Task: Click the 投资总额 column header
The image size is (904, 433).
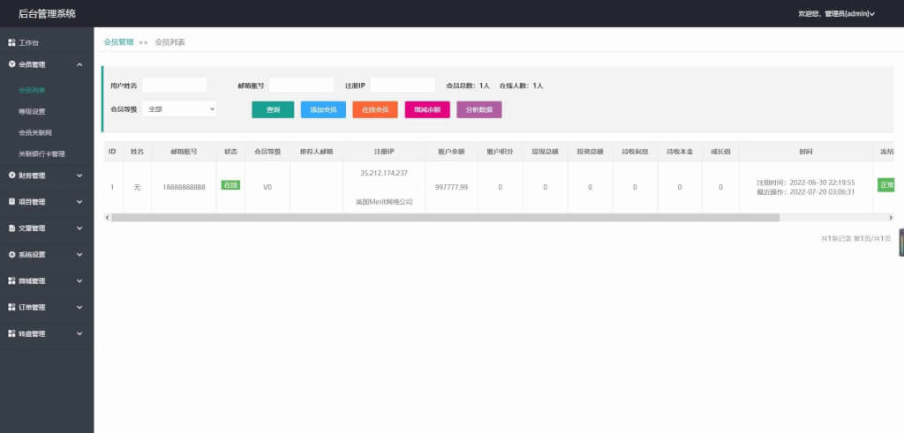Action: [x=590, y=152]
